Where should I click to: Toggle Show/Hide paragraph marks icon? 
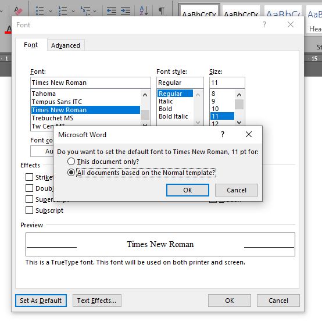coord(162,10)
